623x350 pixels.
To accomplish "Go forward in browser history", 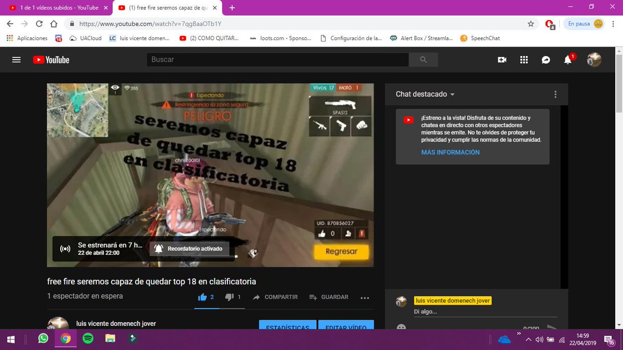I will pos(24,24).
